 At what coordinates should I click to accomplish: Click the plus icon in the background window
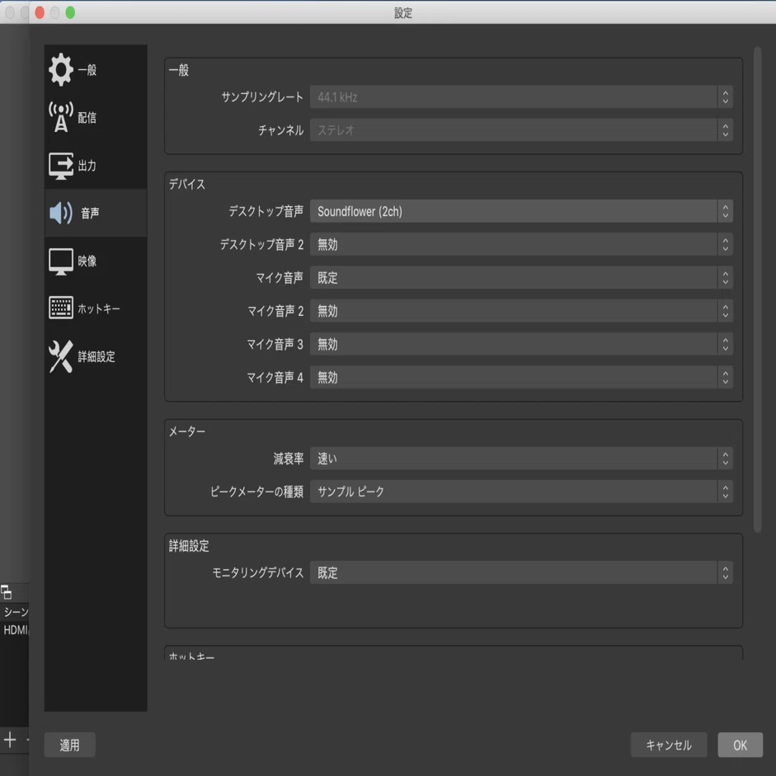coord(10,740)
